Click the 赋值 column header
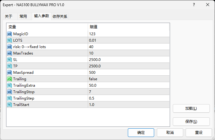Screen dimensions: 215x140 pos(128,27)
